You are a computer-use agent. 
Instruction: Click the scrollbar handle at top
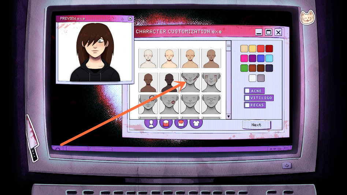pyautogui.click(x=229, y=46)
